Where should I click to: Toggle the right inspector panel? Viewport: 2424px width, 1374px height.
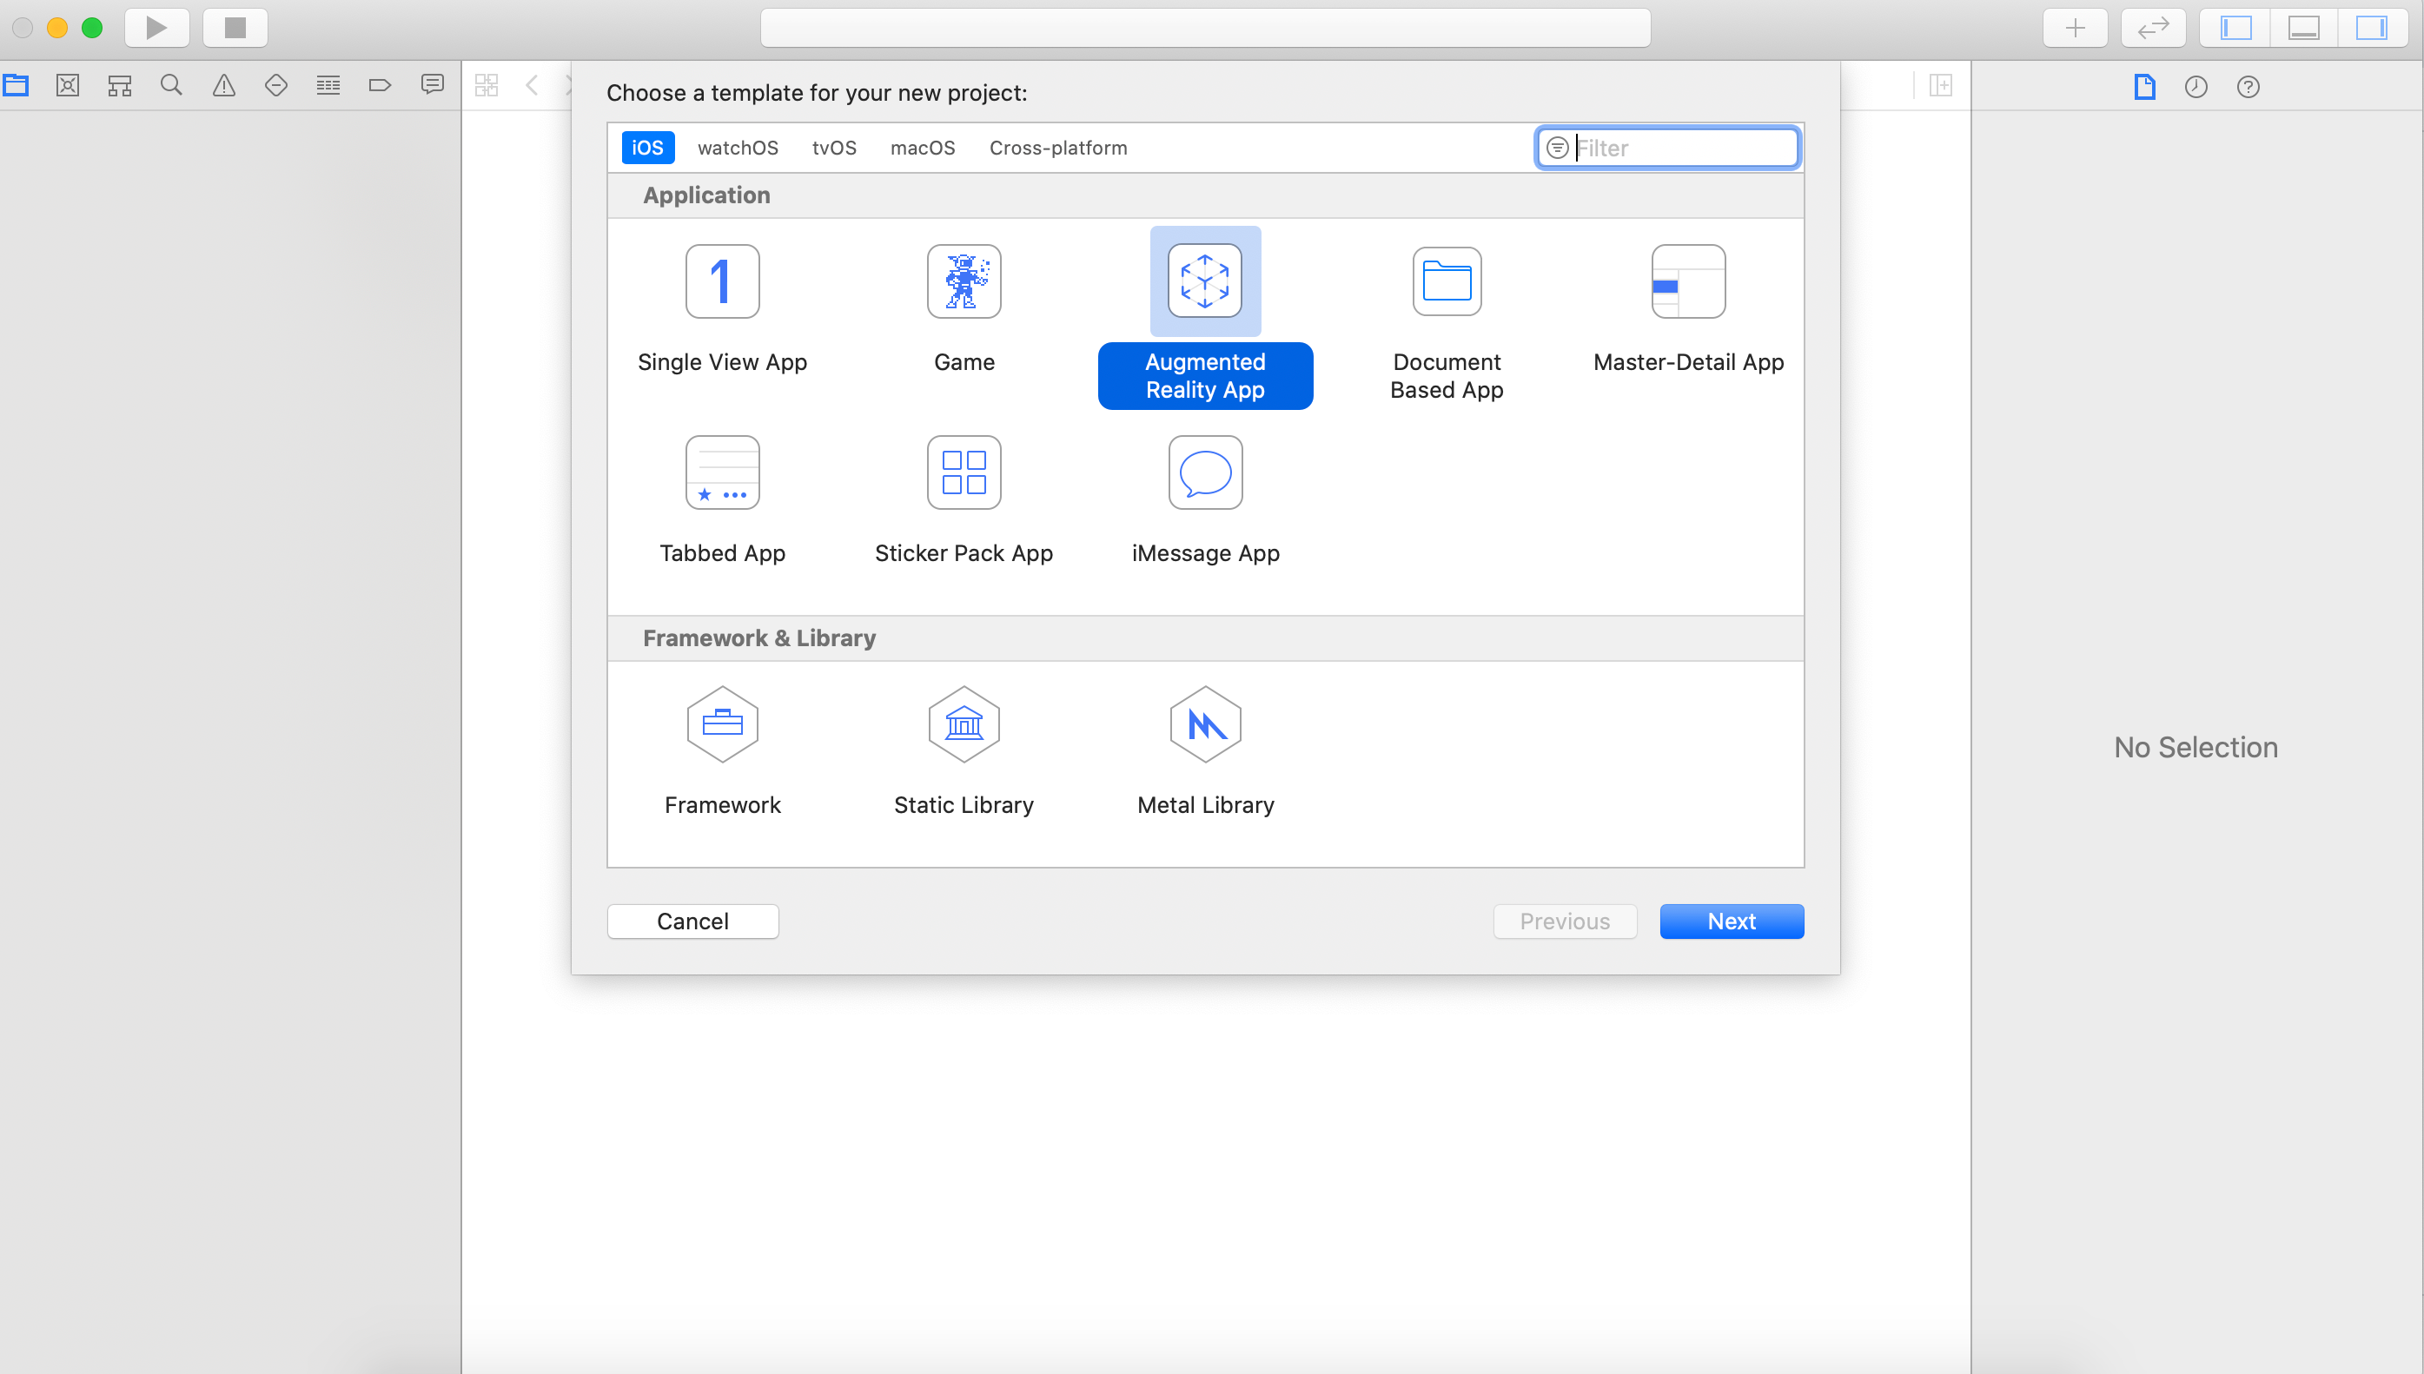click(x=2370, y=29)
